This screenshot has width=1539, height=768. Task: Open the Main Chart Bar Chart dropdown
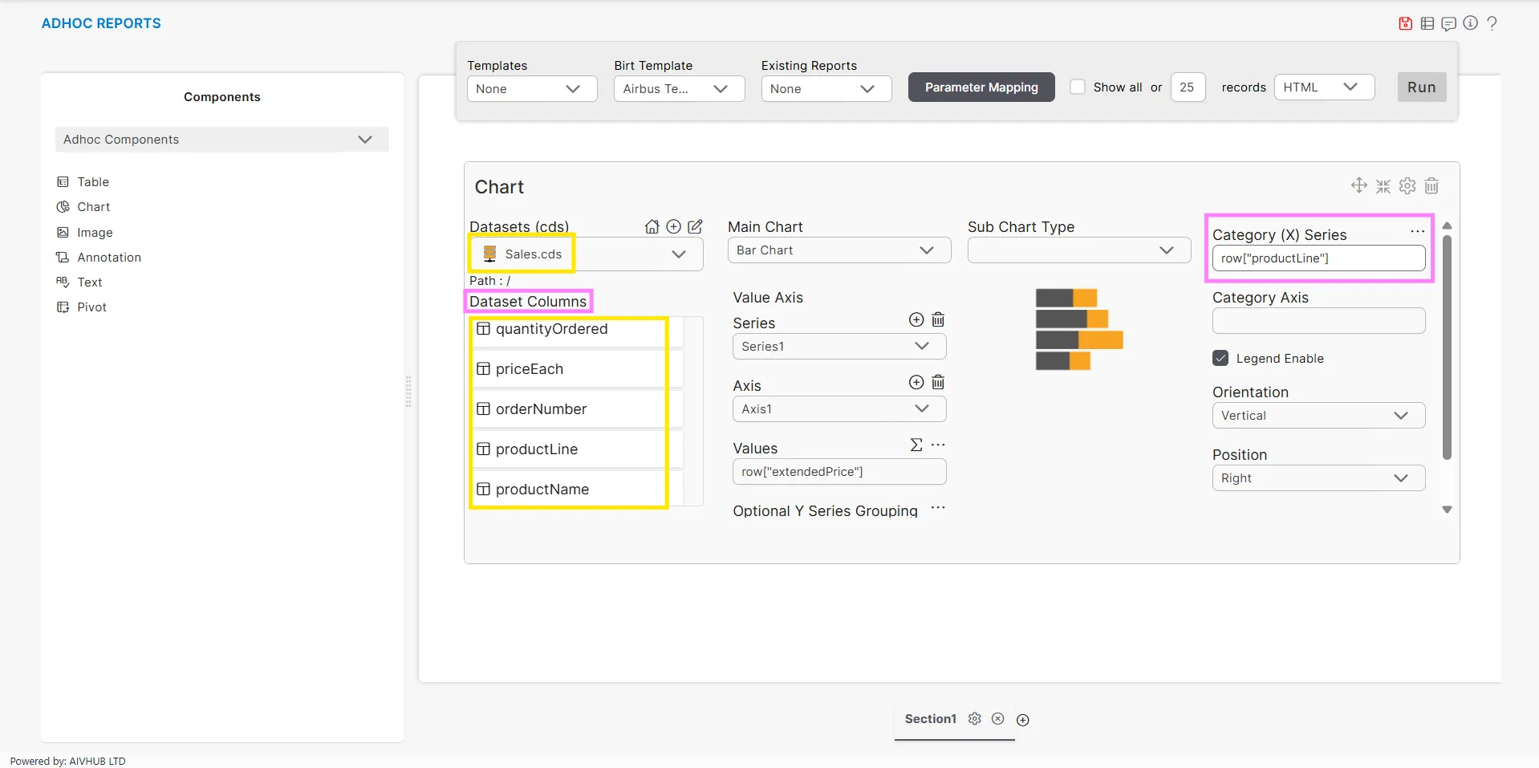pos(839,250)
